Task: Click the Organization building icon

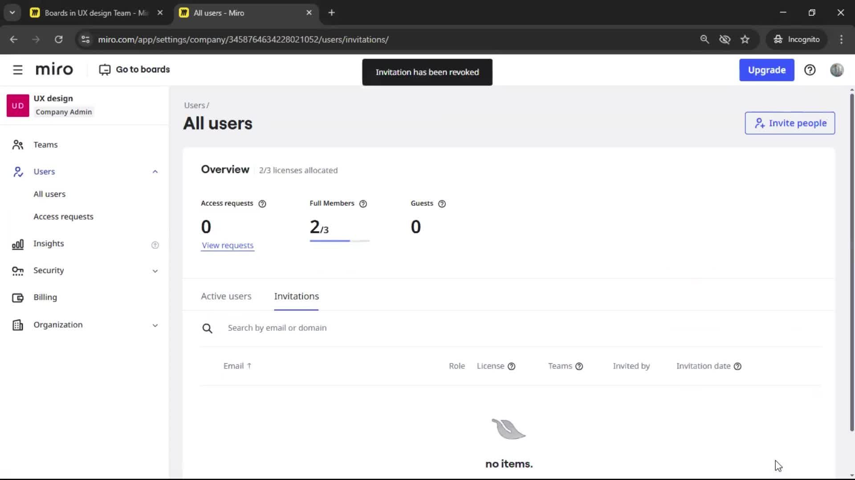Action: (18, 325)
